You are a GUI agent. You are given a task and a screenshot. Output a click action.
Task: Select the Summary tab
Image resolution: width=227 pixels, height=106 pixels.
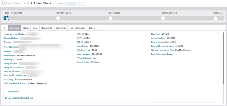pyautogui.click(x=14, y=28)
